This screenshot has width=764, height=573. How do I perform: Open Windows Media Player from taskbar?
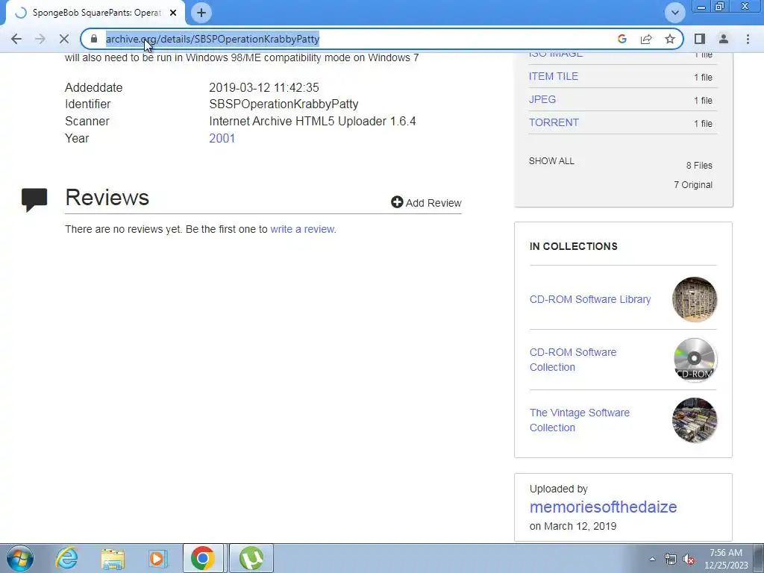point(157,558)
